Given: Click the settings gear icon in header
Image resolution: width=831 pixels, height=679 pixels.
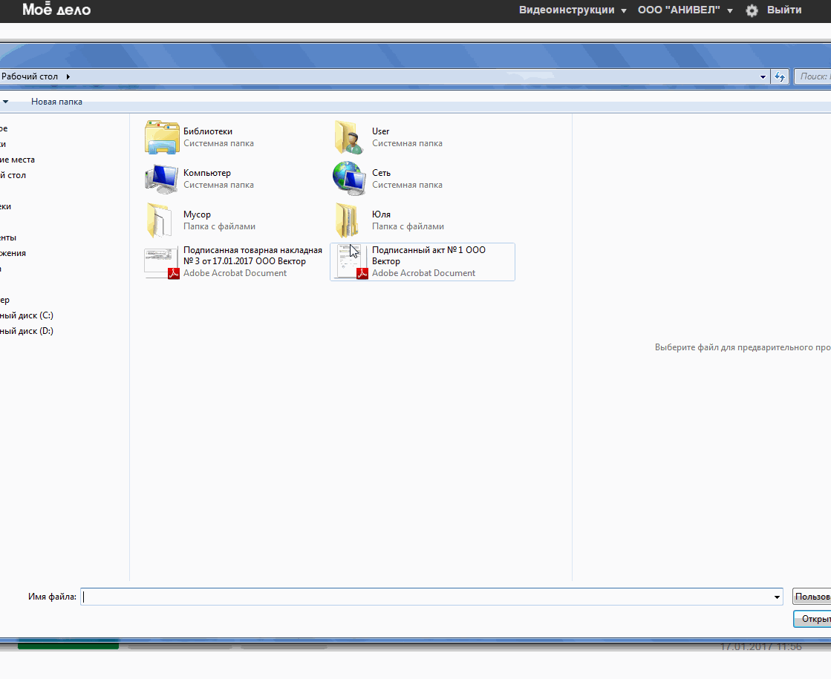Looking at the screenshot, I should pyautogui.click(x=752, y=10).
